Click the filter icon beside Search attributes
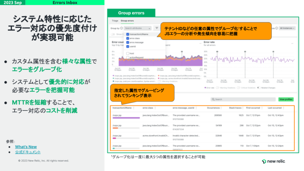Image resolution: width=304 pixels, height=171 pixels. [x=157, y=28]
